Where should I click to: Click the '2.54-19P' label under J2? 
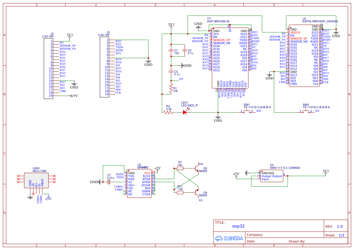click(x=48, y=37)
